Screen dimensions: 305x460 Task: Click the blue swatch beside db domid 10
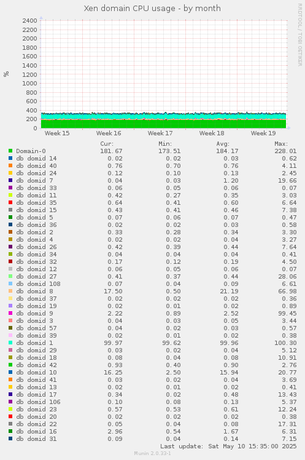pyautogui.click(x=10, y=372)
